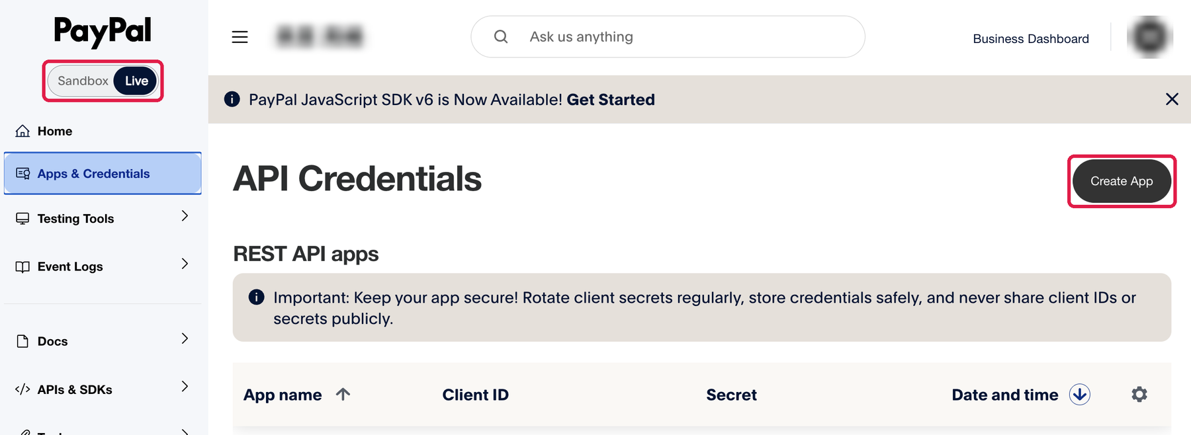This screenshot has height=435, width=1191.
Task: Click the App name column header
Action: click(283, 395)
